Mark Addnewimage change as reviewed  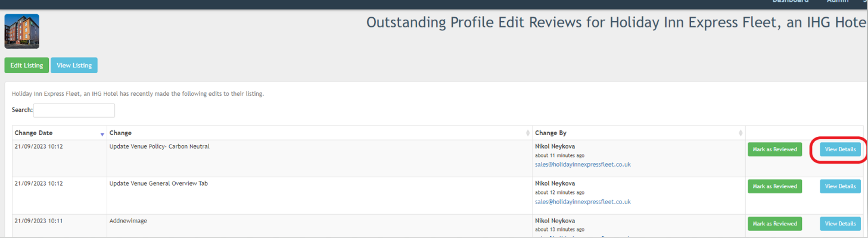pos(774,224)
